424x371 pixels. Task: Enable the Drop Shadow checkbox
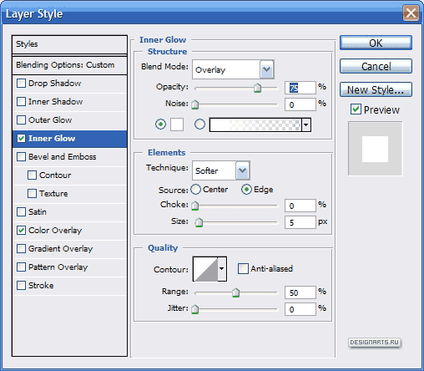(21, 84)
